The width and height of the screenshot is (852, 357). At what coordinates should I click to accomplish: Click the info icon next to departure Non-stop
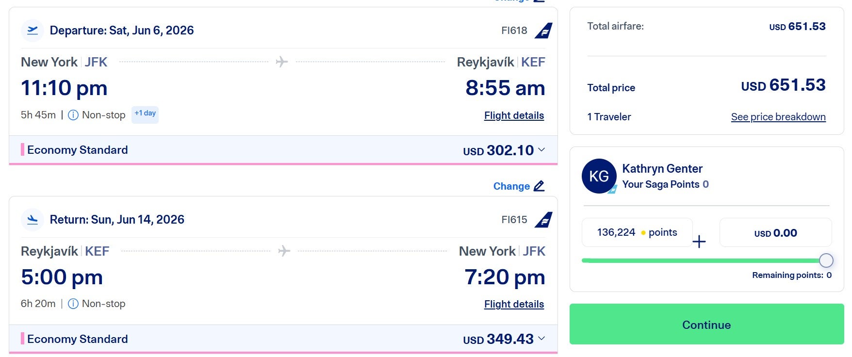point(73,114)
